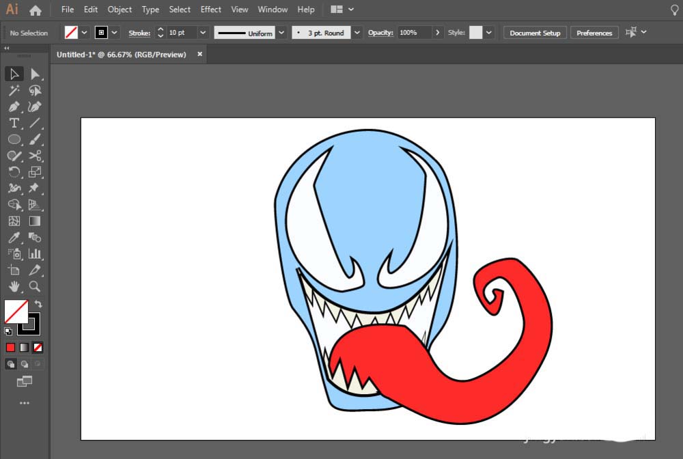Viewport: 683px width, 459px height.
Task: Select the Perspective Grid tool
Action: tap(35, 205)
